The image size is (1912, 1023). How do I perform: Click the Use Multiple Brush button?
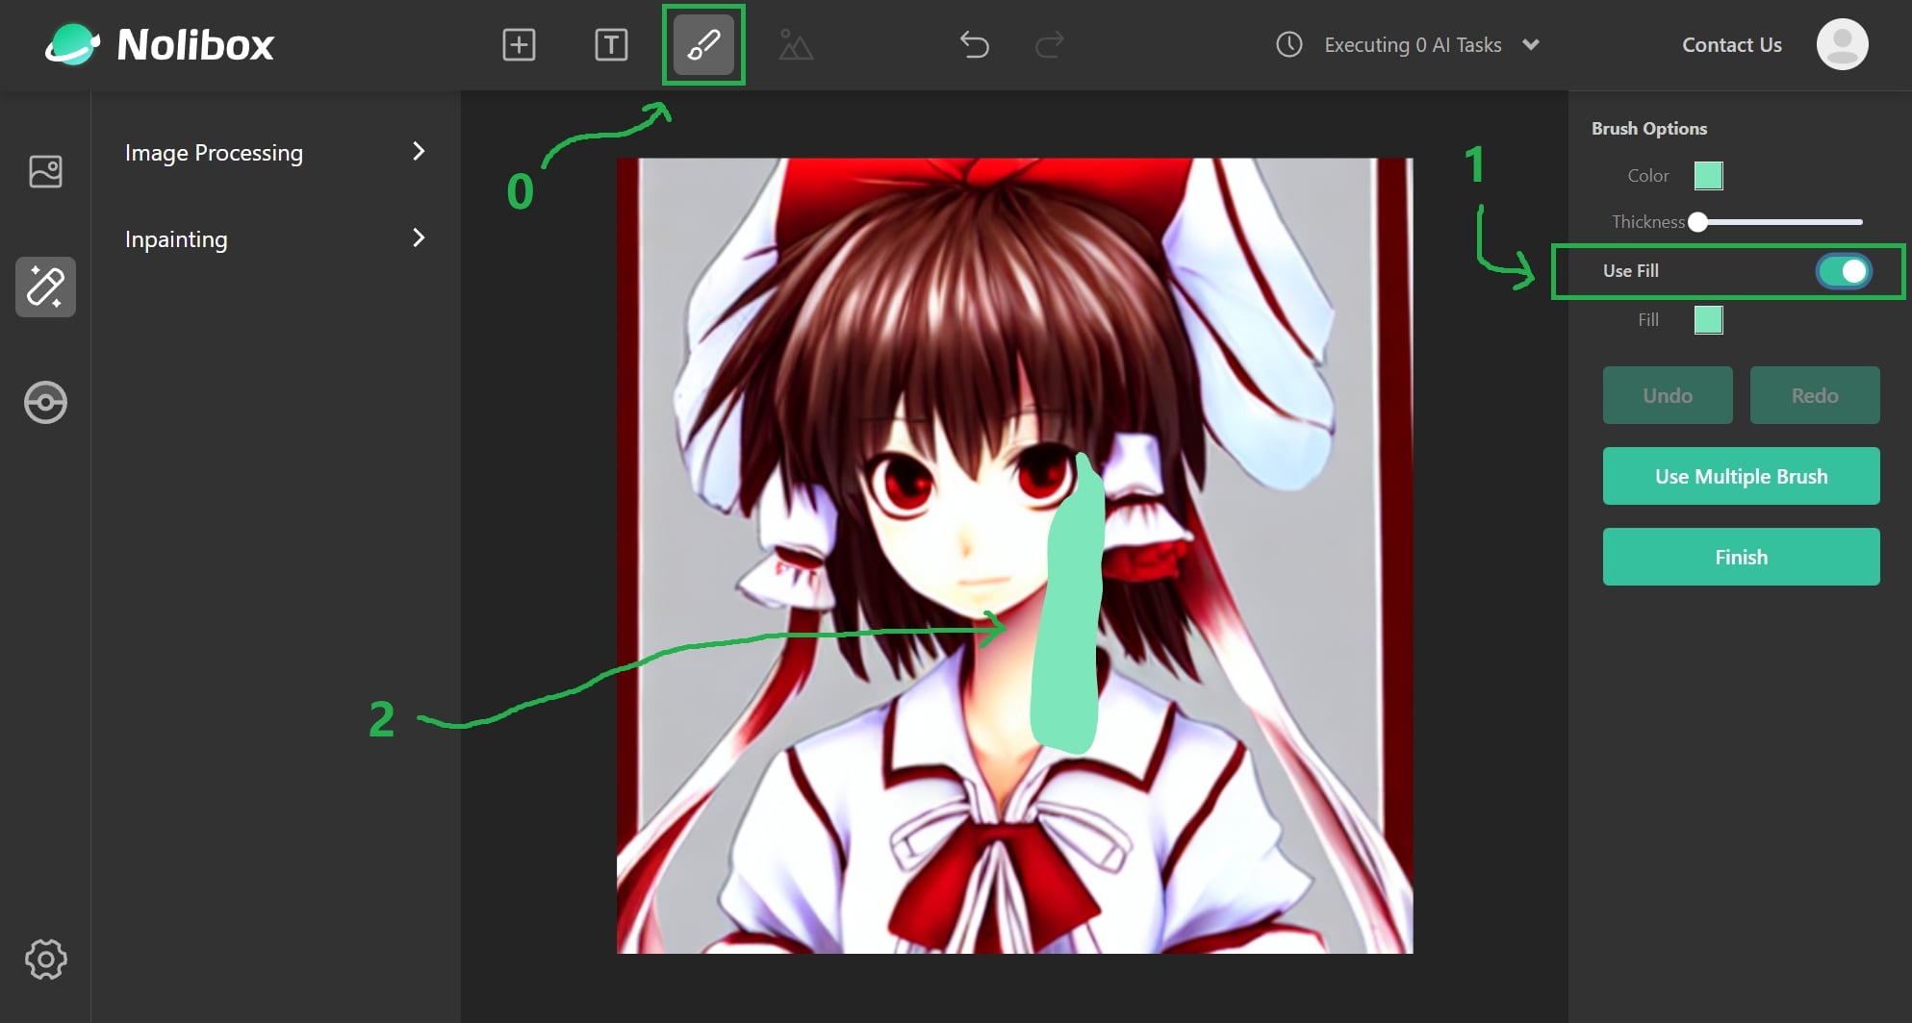(x=1741, y=476)
